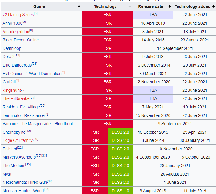The image size is (216, 194).
Task: Follow citation [20] after Edge Of Eternity
Action: [35, 139]
